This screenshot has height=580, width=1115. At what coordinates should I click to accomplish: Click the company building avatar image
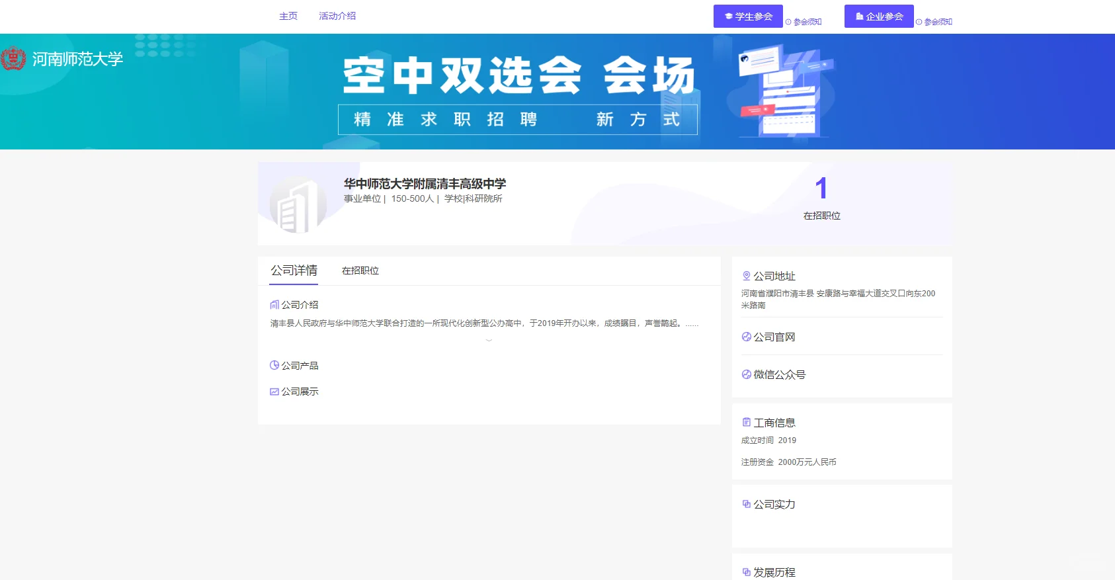[298, 206]
